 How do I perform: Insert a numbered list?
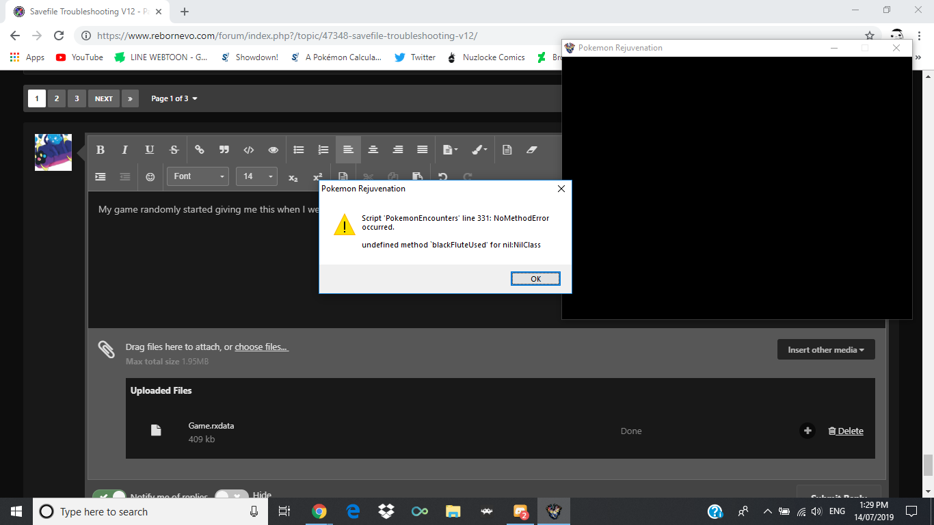pos(323,150)
